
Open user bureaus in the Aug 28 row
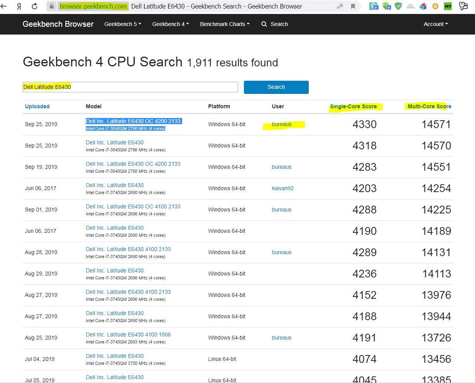[x=282, y=252]
